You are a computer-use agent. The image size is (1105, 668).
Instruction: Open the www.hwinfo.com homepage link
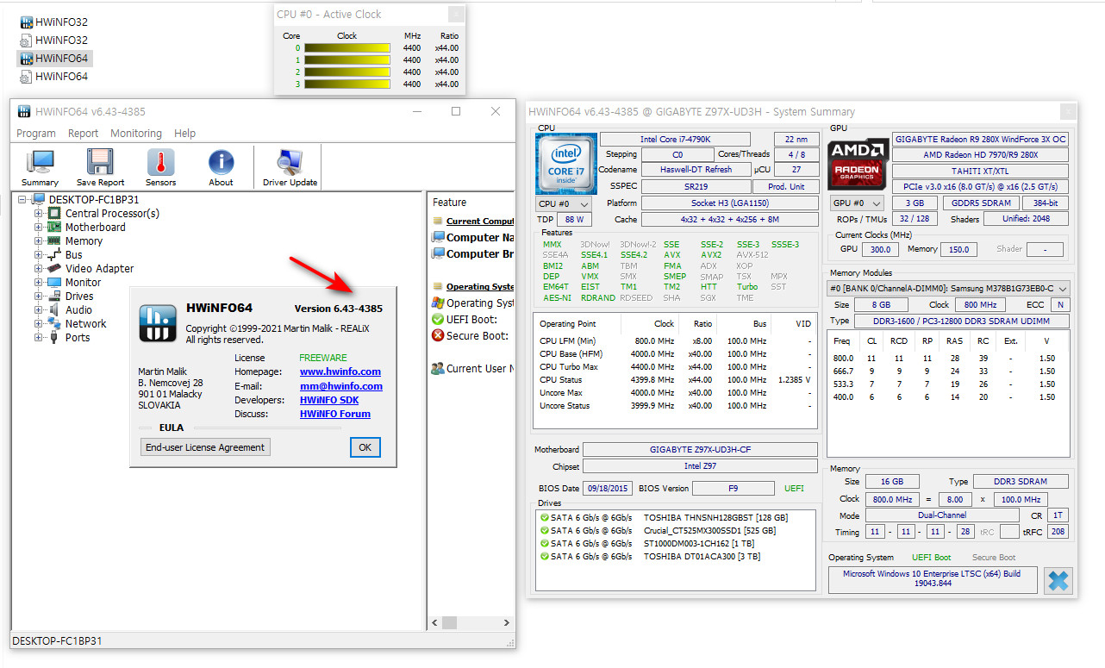340,371
